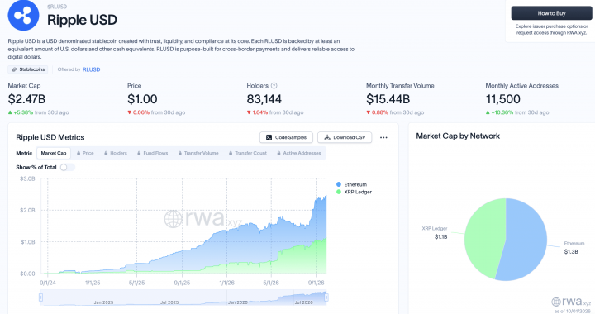Switch to the Price metric tab

pos(85,153)
